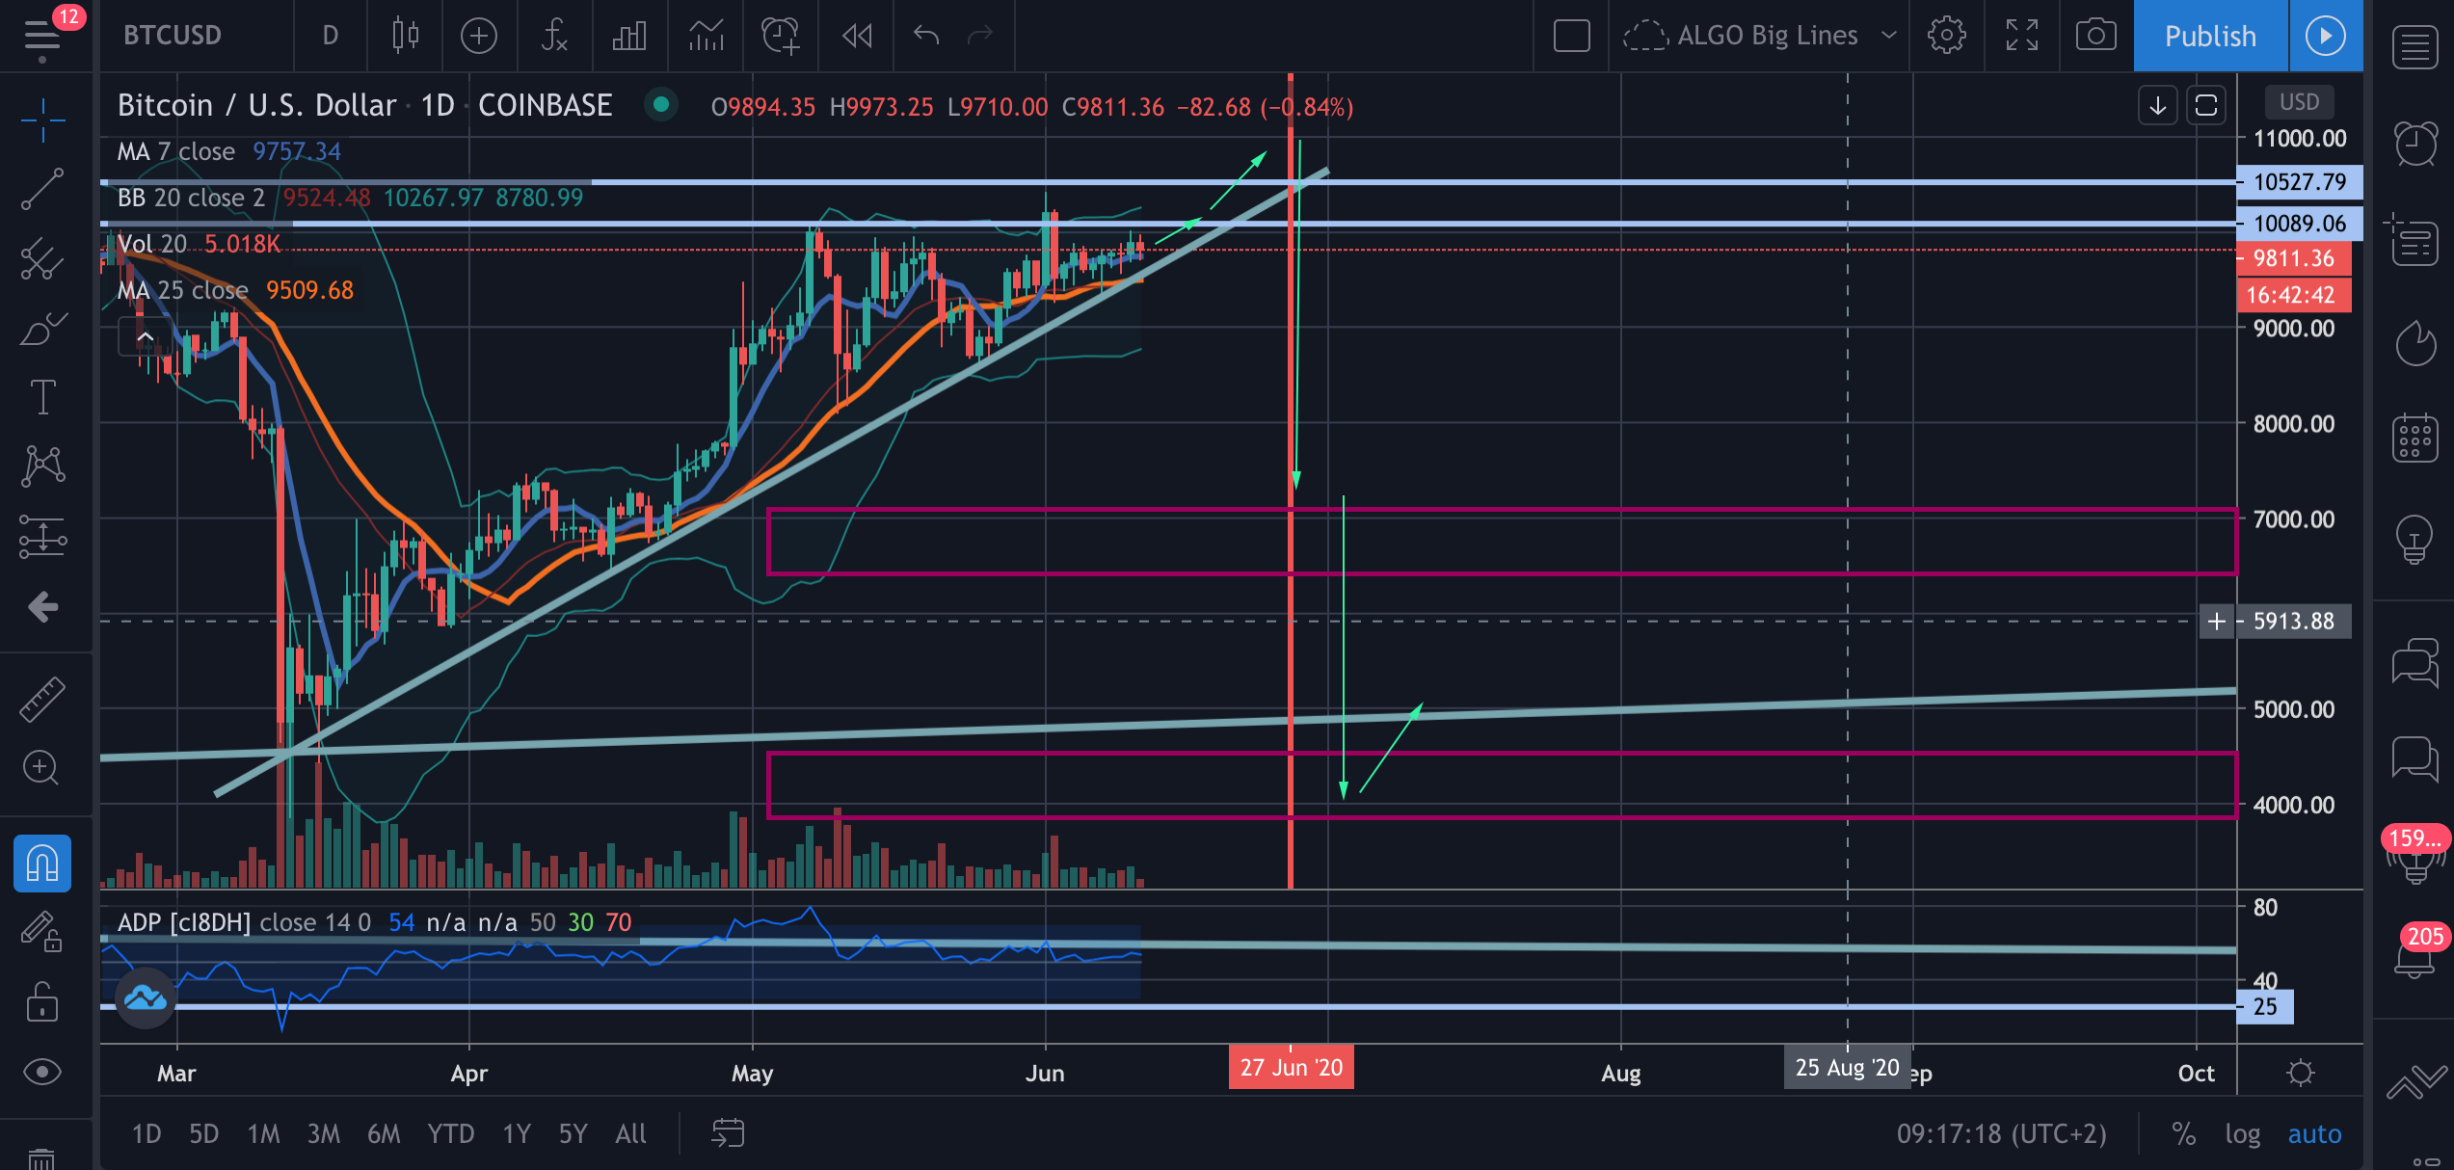Show All time range
This screenshot has height=1170, width=2454.
[x=630, y=1133]
